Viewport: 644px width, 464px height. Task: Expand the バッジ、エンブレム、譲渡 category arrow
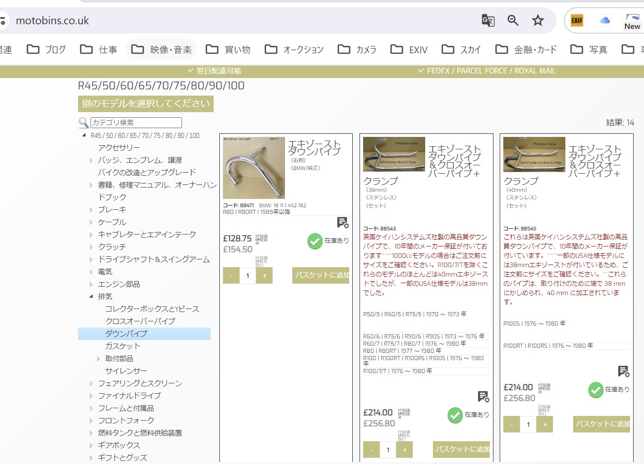tap(92, 160)
